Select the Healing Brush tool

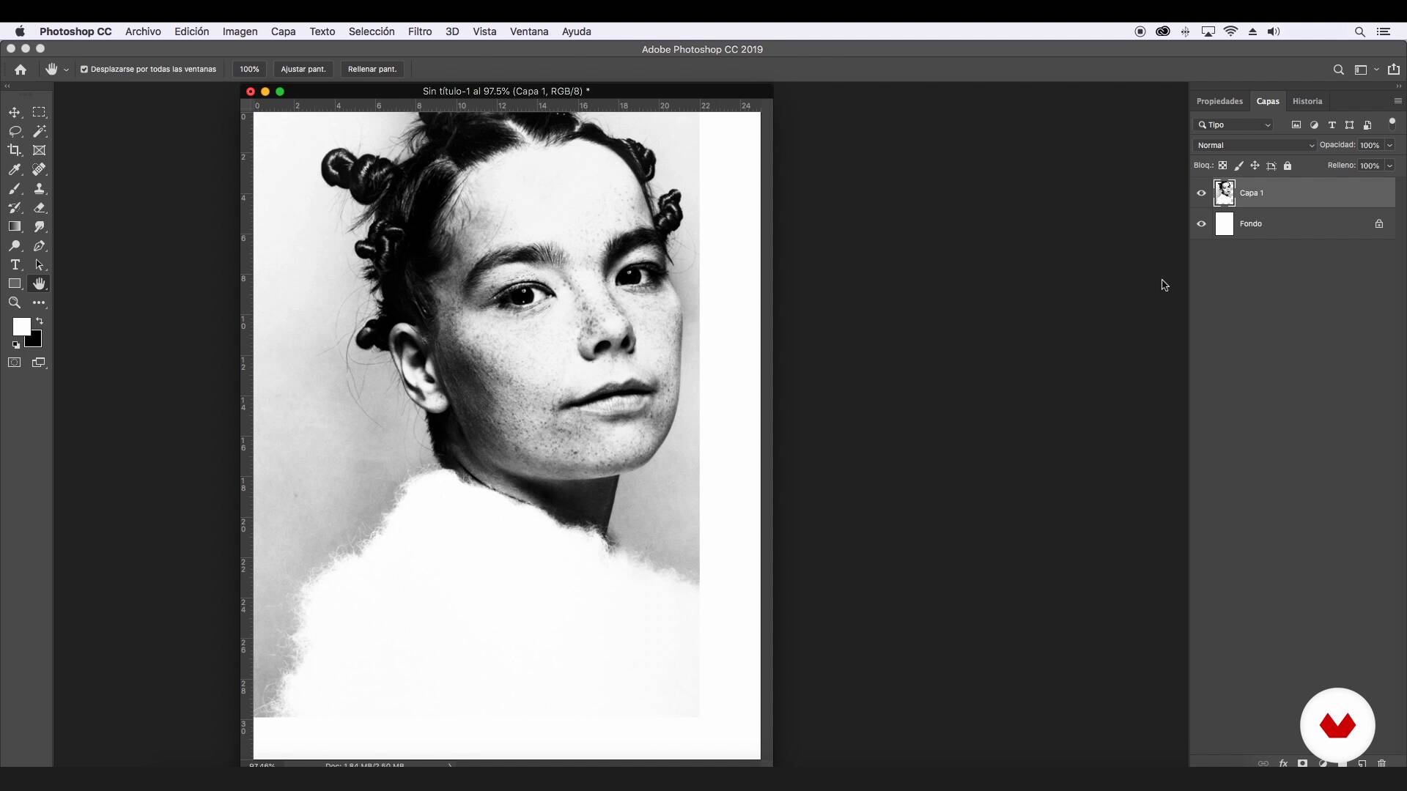[x=40, y=169]
